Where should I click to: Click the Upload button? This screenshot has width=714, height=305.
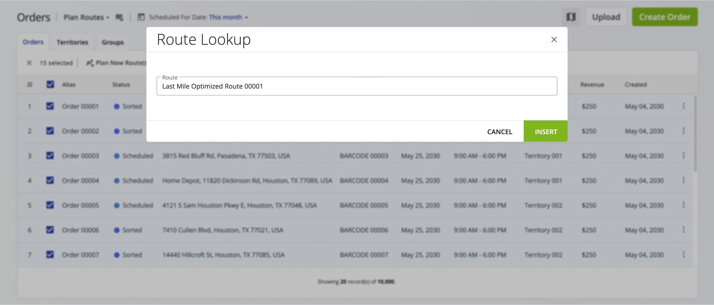(606, 17)
